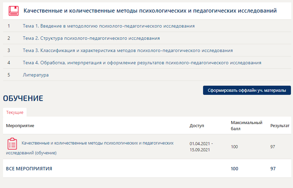Open Тема 1. Введение в методологию

(x=109, y=26)
